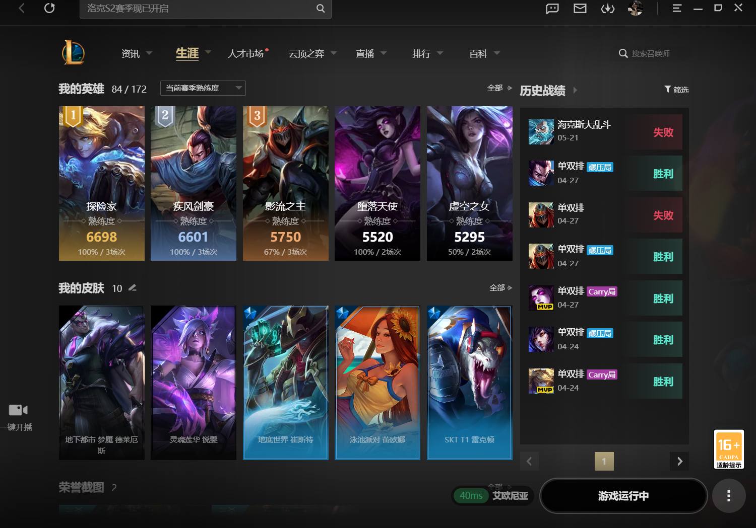Click the champion icon of the 海克斯大乱斗 match
Image resolution: width=756 pixels, height=528 pixels.
(x=541, y=132)
